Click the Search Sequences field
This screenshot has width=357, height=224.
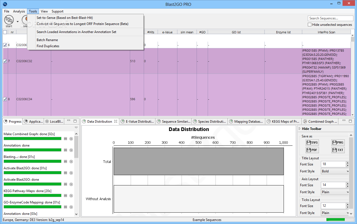[x=330, y=18]
